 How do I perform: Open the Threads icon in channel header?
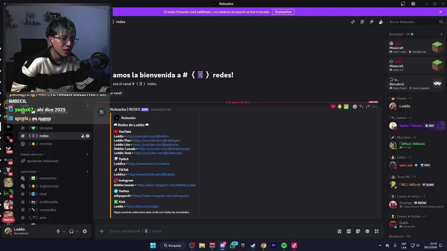pos(353,22)
